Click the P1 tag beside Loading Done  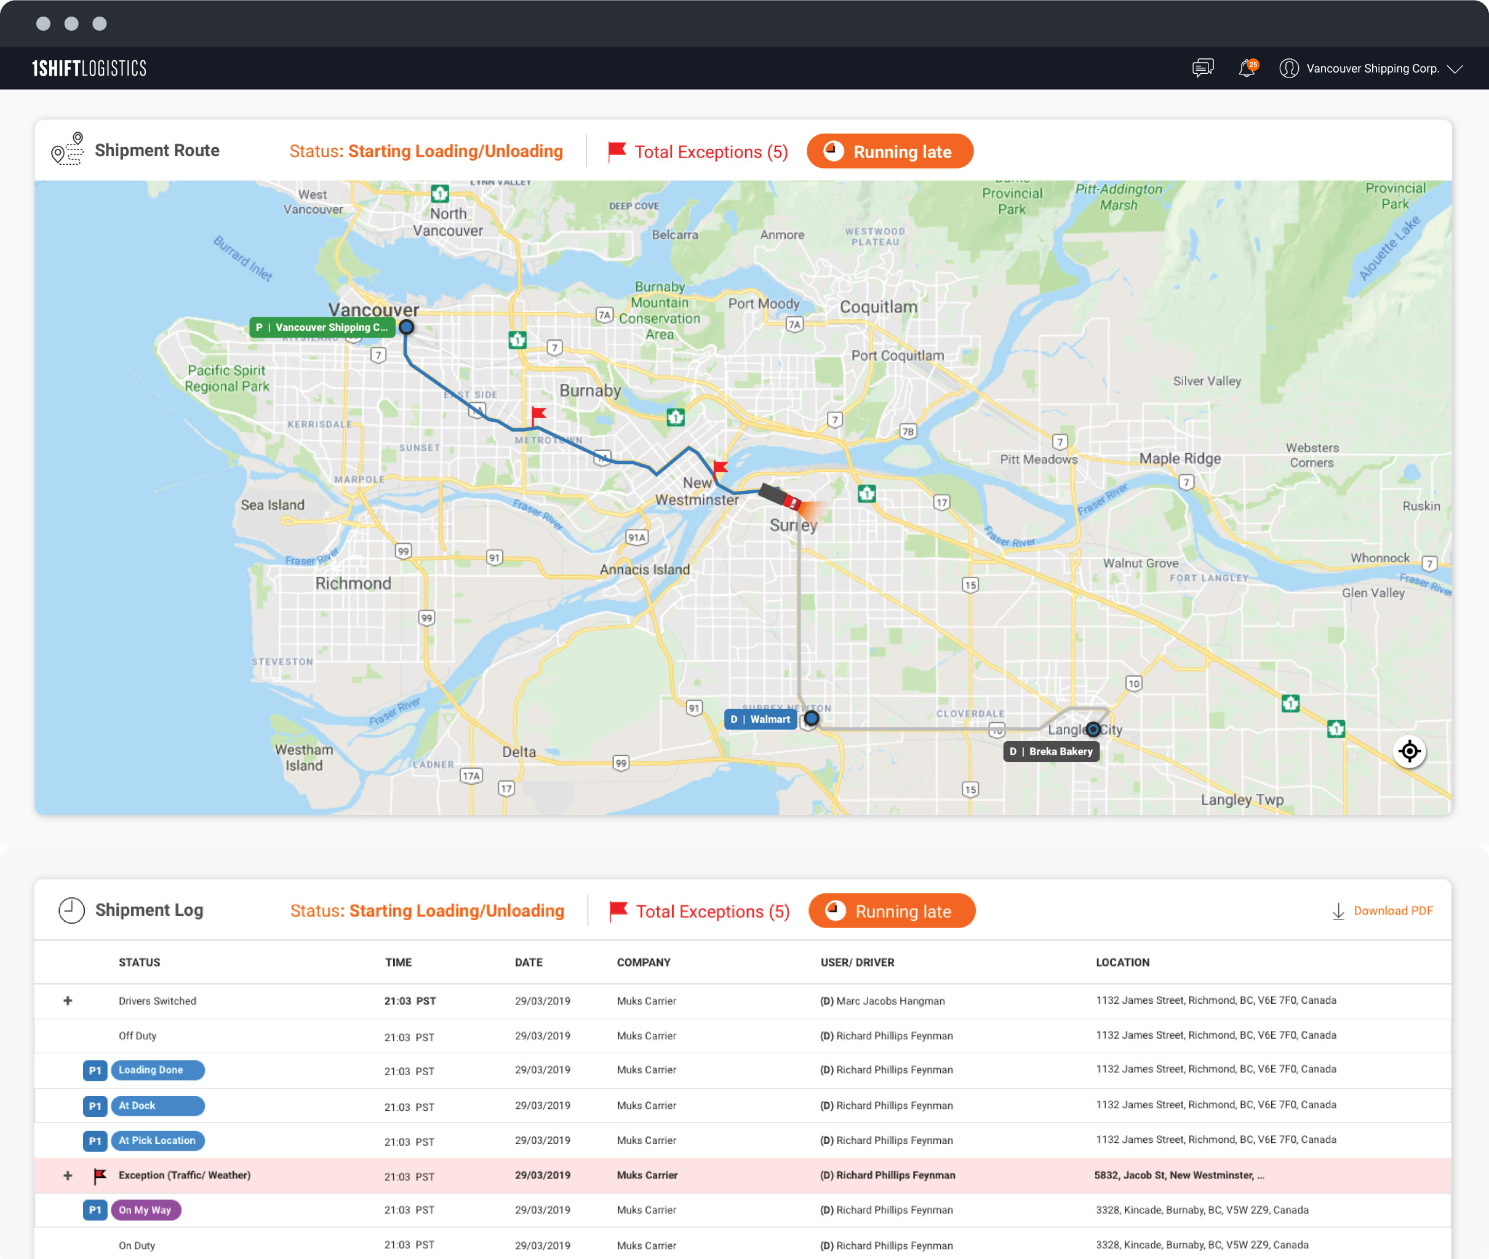click(x=95, y=1071)
